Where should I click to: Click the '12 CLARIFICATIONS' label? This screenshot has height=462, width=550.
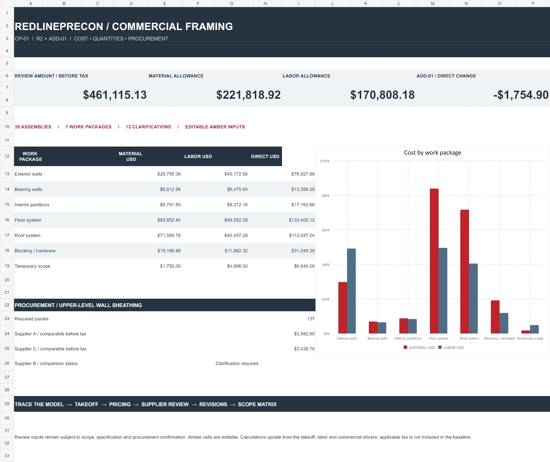tap(148, 127)
